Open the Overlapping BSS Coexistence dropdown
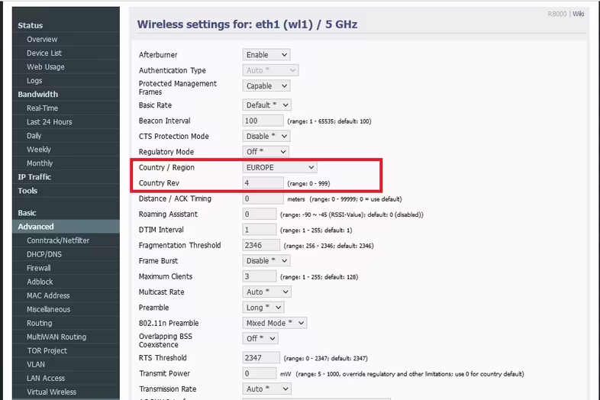 pyautogui.click(x=260, y=338)
